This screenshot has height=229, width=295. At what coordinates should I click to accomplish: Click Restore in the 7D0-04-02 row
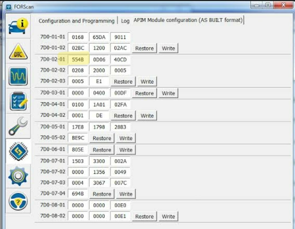[x=123, y=116]
